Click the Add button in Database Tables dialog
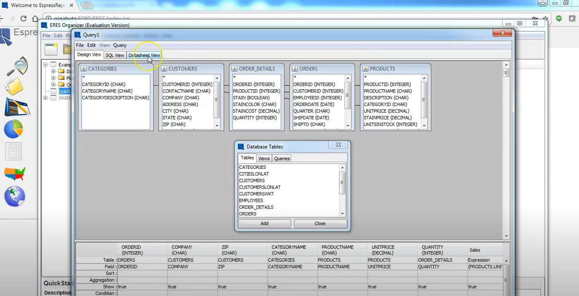The image size is (579, 296). click(x=264, y=223)
